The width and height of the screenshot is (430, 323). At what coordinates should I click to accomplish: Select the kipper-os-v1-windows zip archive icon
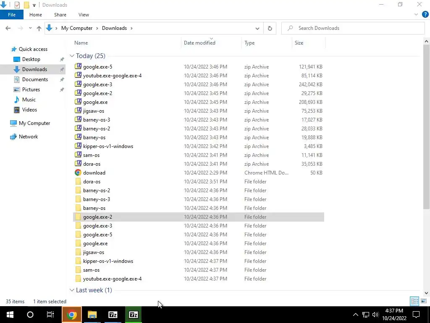(78, 146)
